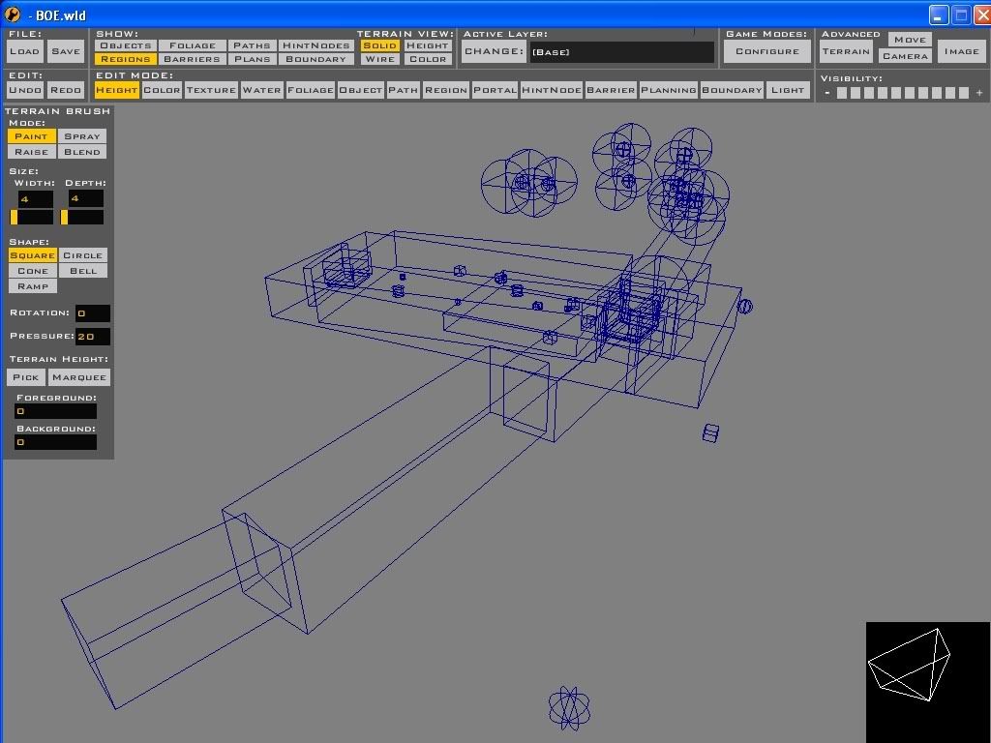991x743 pixels.
Task: Switch to Planning edit mode
Action: tap(669, 90)
